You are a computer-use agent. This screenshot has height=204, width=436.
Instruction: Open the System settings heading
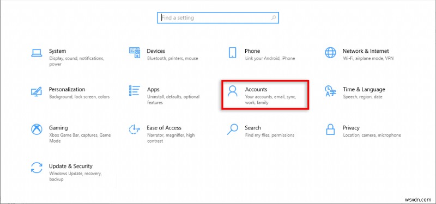tap(58, 51)
